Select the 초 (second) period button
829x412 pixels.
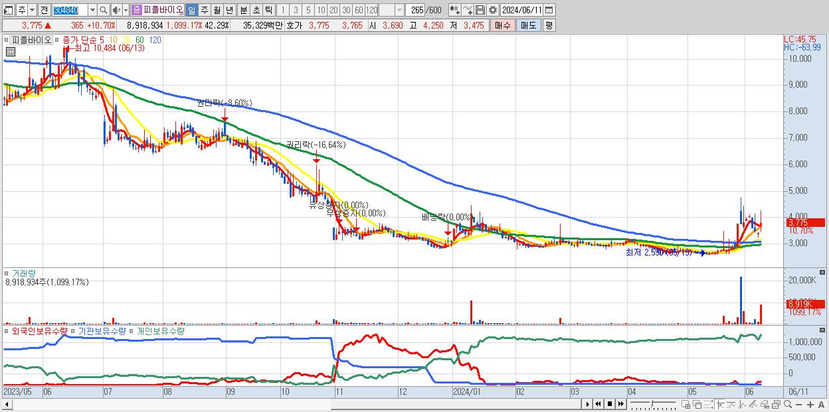(x=256, y=10)
